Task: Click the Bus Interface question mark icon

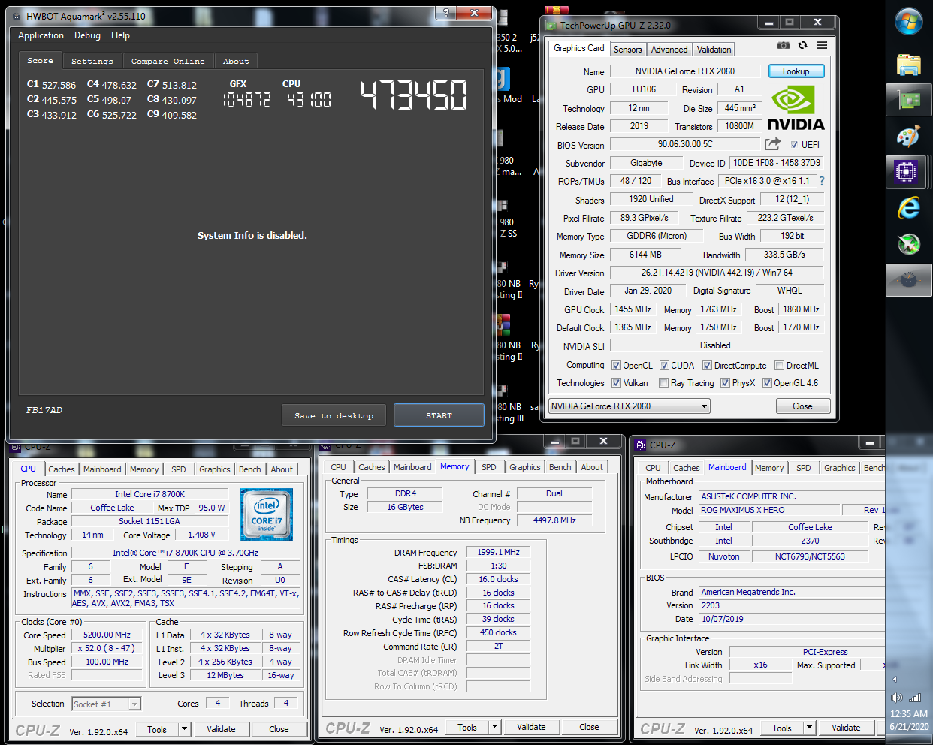Action: click(x=821, y=181)
